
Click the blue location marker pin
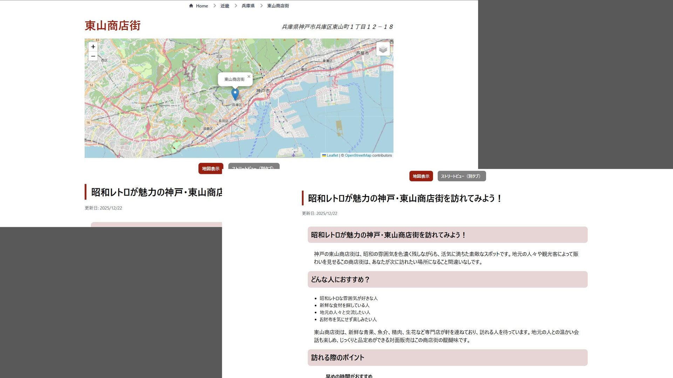235,93
